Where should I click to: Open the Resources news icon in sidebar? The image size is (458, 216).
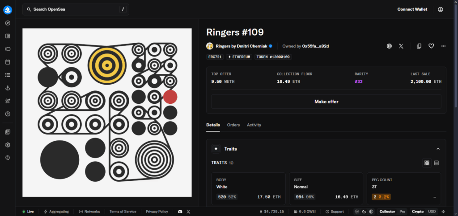(x=8, y=132)
